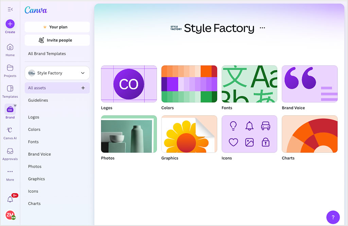Click the Create plus button
The width and height of the screenshot is (348, 226).
coord(10,24)
